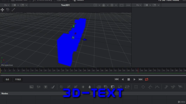This screenshot has width=186, height=104.
Task: Add an Ellipse mask from toolbar
Action: pyautogui.click(x=143, y=87)
